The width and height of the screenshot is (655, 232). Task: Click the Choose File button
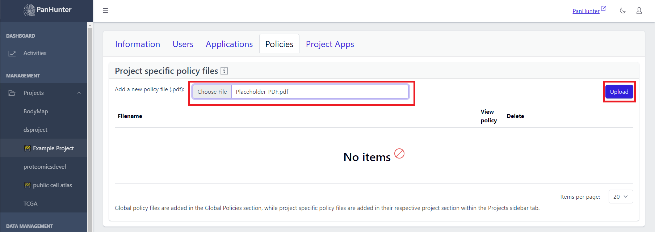click(212, 92)
